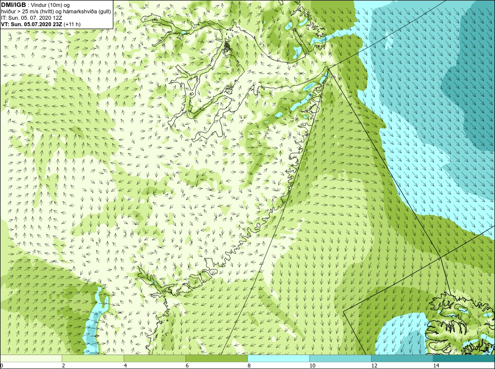Click the legend label 4

coord(125,366)
